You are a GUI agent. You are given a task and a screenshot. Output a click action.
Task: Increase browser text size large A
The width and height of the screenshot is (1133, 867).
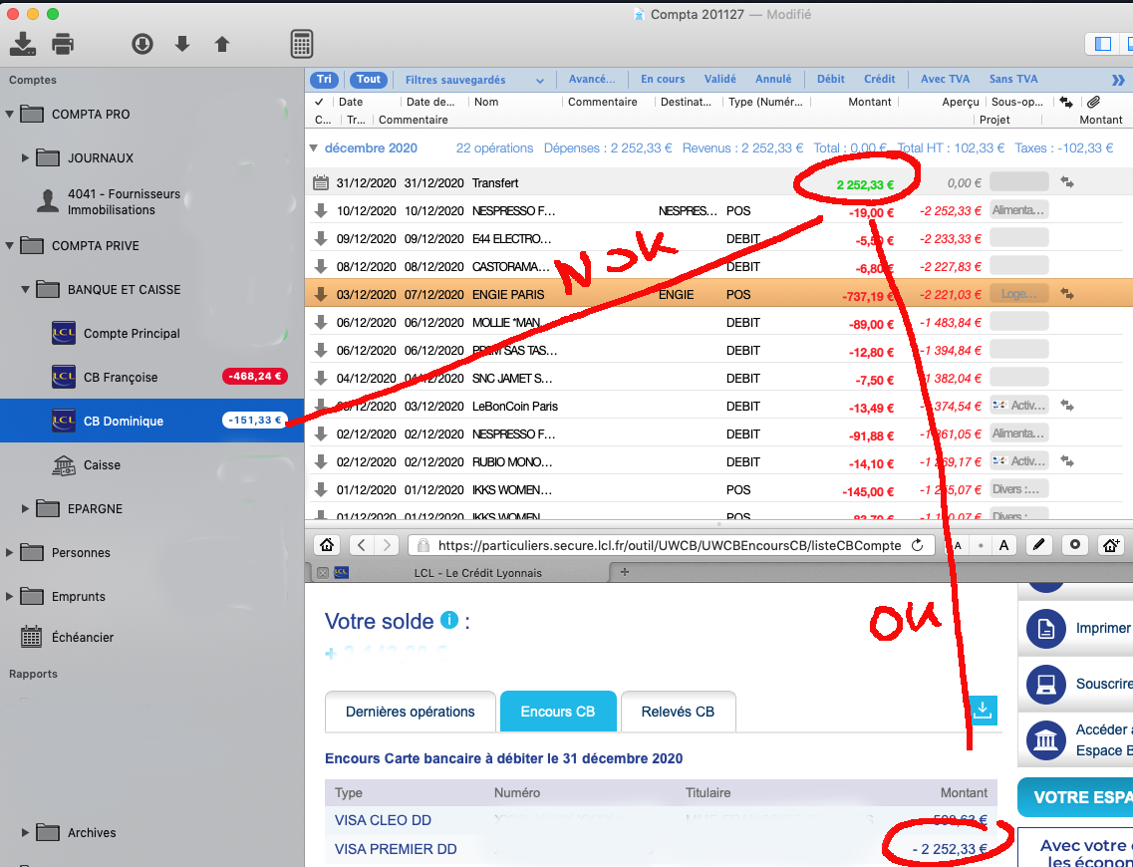pos(1003,545)
